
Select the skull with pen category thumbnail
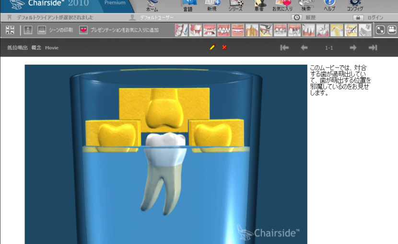351,30
